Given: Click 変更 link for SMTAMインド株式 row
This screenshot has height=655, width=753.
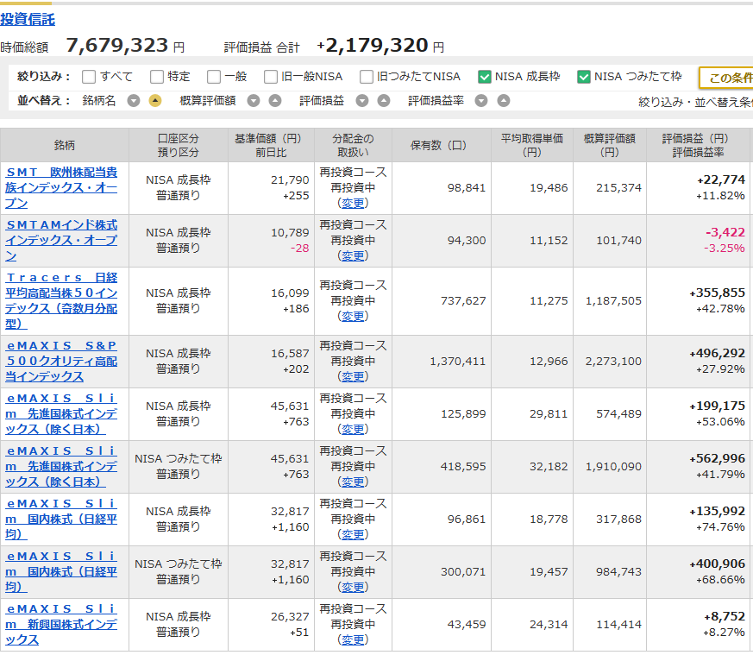Looking at the screenshot, I should 353,255.
